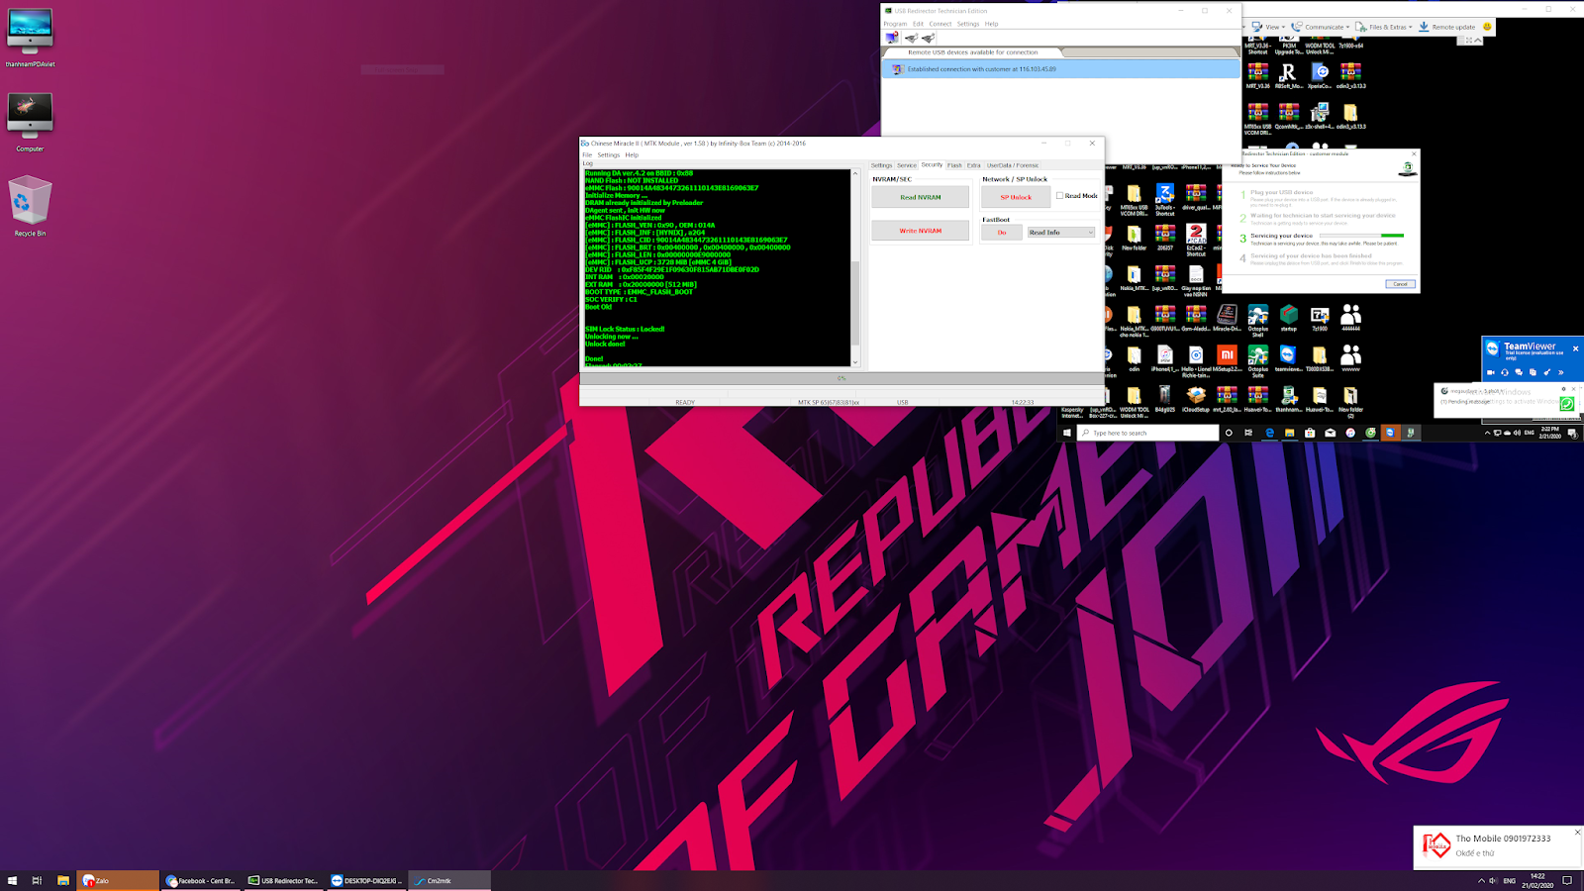This screenshot has height=891, width=1584.
Task: Open the 4444444 people icon on remote desktop
Action: (1350, 318)
